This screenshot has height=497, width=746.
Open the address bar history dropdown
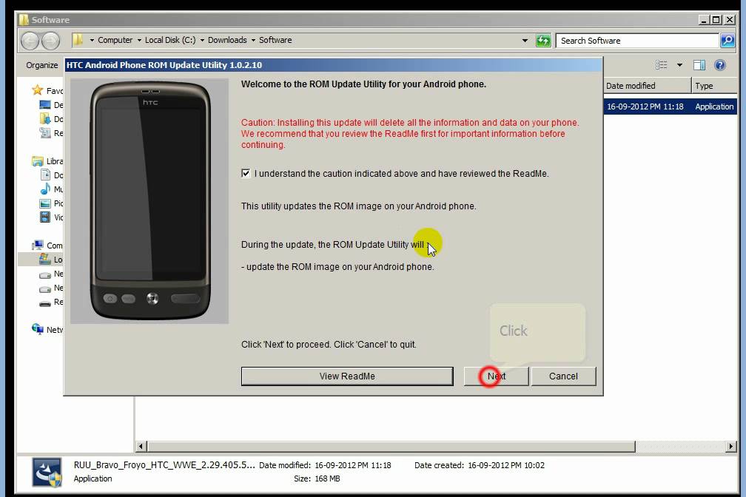coord(525,41)
